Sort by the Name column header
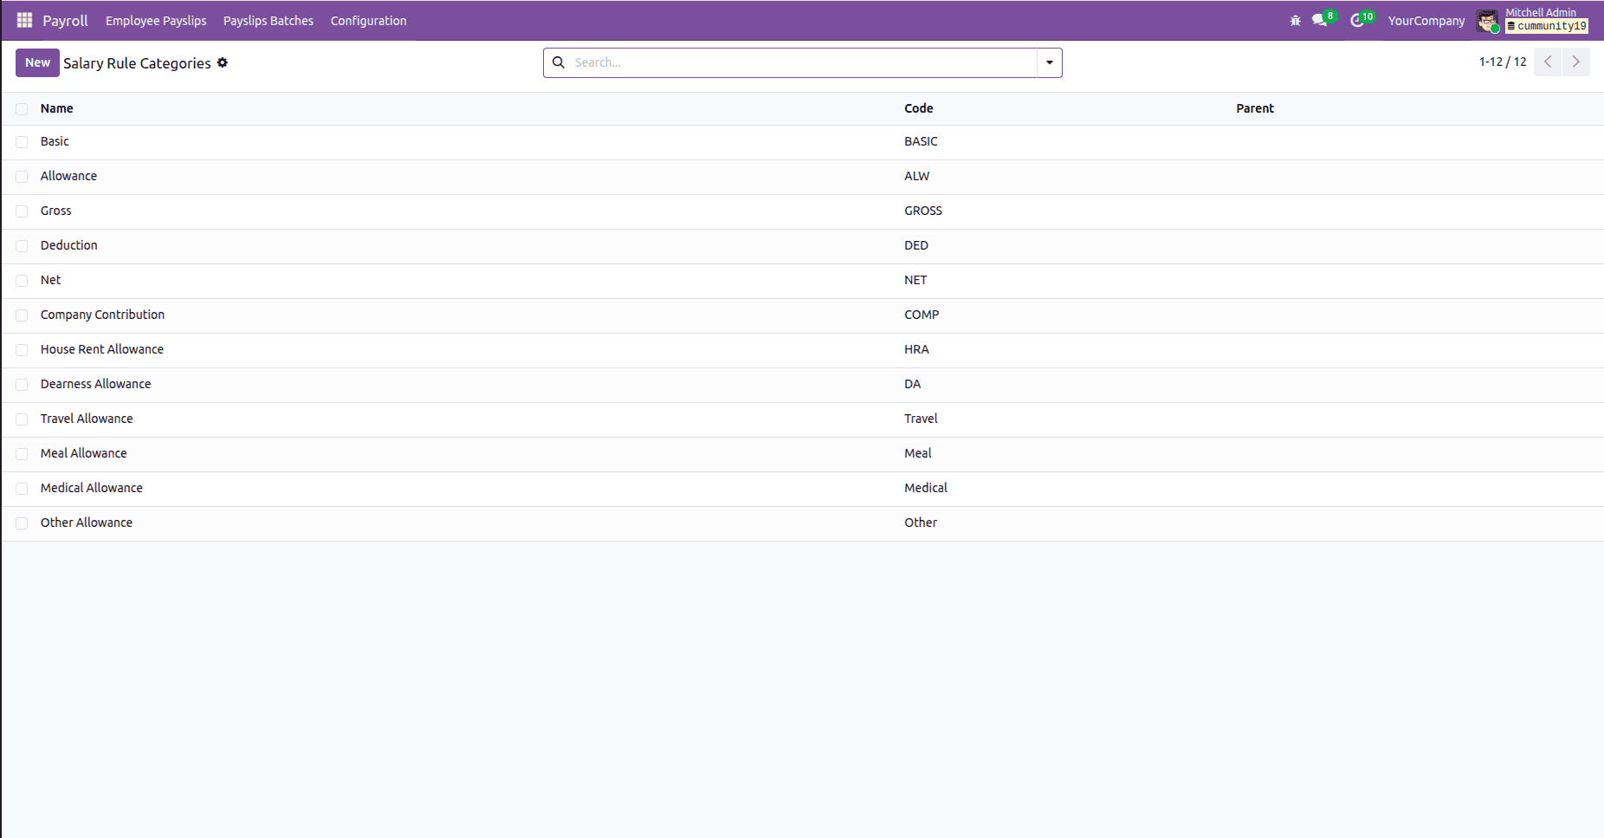This screenshot has width=1604, height=838. point(56,108)
